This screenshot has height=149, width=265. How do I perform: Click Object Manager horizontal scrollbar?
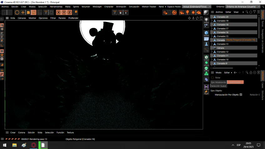point(222,68)
